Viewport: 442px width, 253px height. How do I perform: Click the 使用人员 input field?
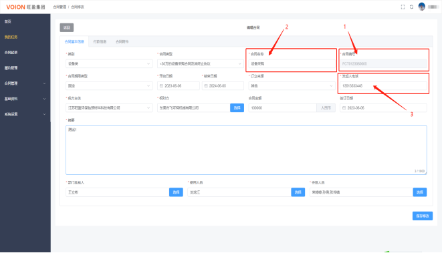[239, 192]
